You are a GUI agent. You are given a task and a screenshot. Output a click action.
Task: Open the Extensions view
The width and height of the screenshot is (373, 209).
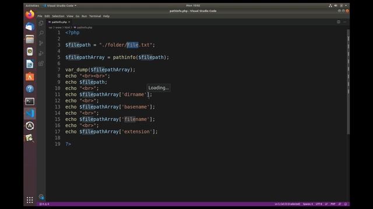[41, 63]
